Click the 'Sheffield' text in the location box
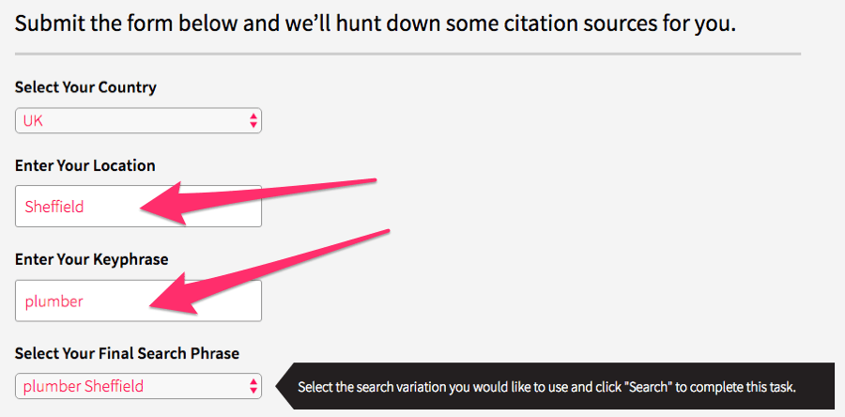The height and width of the screenshot is (417, 845). 54,207
